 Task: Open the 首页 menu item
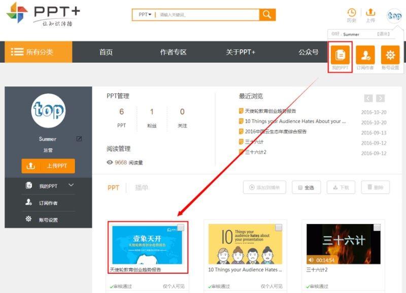[105, 52]
